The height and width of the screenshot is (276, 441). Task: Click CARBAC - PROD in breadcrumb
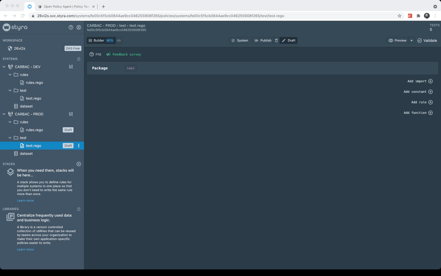(x=101, y=25)
